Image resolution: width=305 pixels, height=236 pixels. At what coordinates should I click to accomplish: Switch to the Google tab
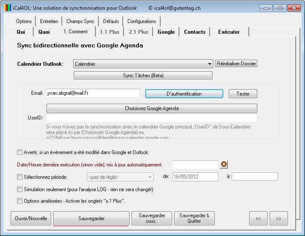pyautogui.click(x=166, y=32)
